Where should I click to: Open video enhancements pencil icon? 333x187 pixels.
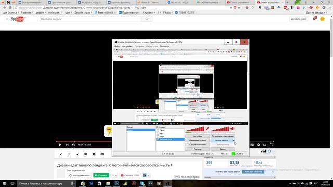click(61, 154)
